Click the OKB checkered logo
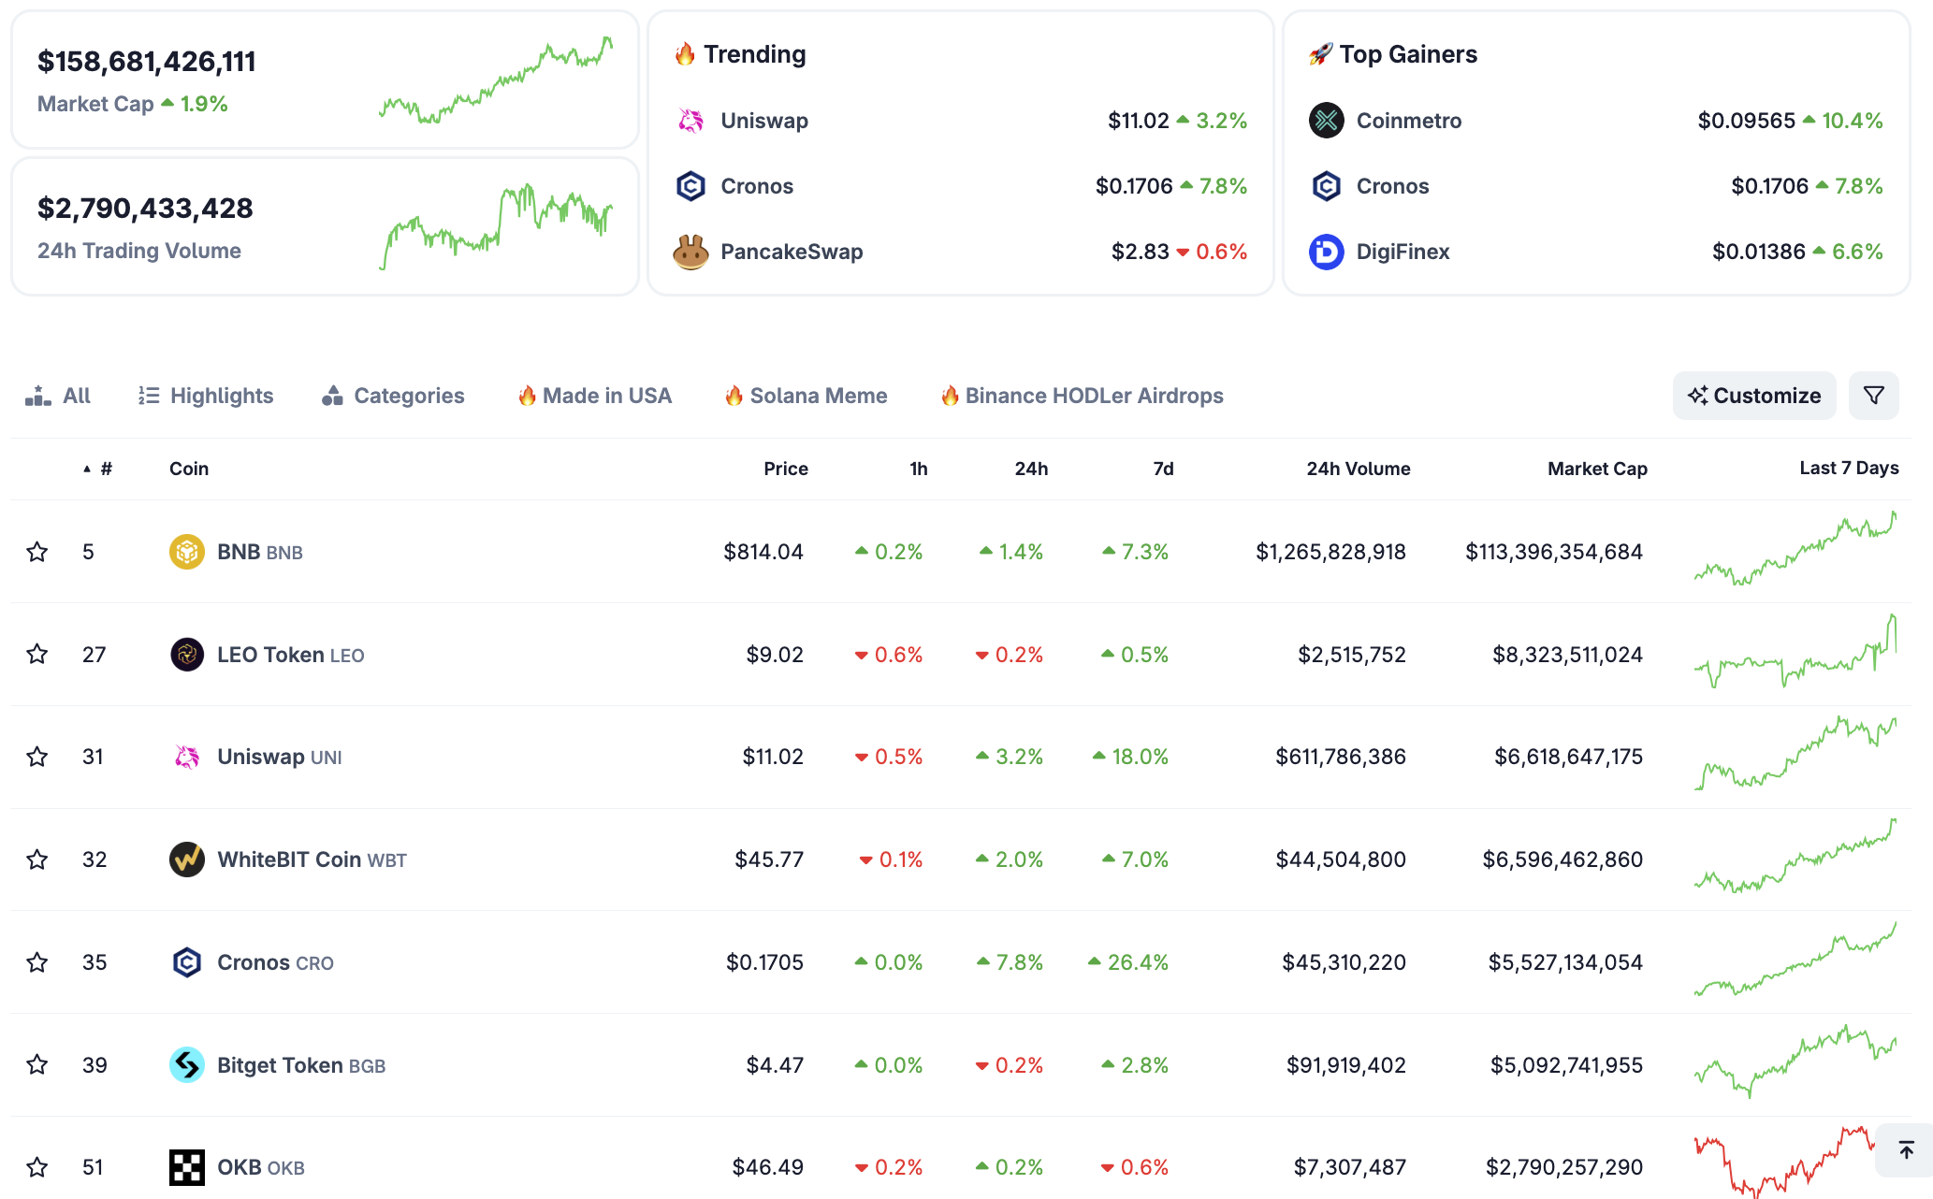The height and width of the screenshot is (1199, 1933). click(x=187, y=1167)
